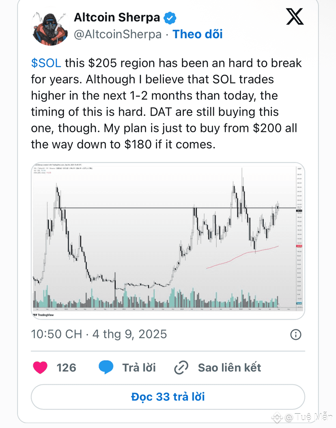Click the Sao liên kết text
The width and height of the screenshot is (336, 428).
pos(229,367)
